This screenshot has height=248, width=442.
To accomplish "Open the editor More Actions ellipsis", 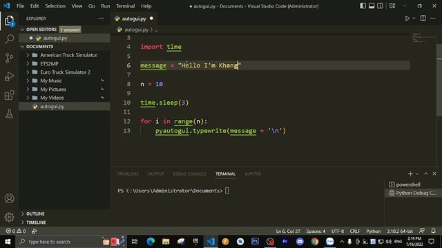I will (x=433, y=19).
